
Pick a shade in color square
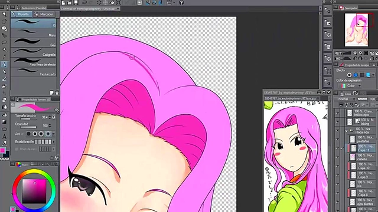pyautogui.click(x=34, y=191)
